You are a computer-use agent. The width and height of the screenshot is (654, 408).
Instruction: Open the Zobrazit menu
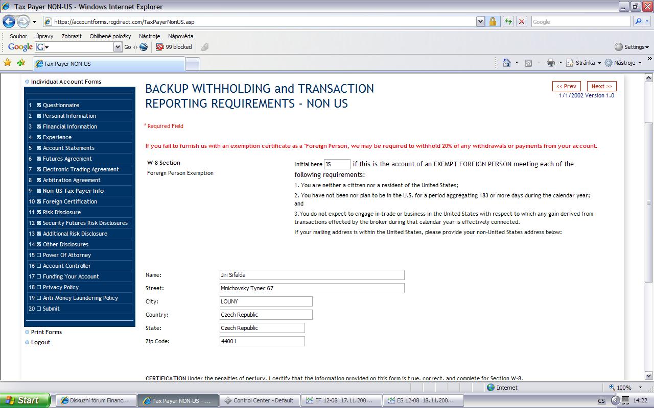pyautogui.click(x=72, y=36)
